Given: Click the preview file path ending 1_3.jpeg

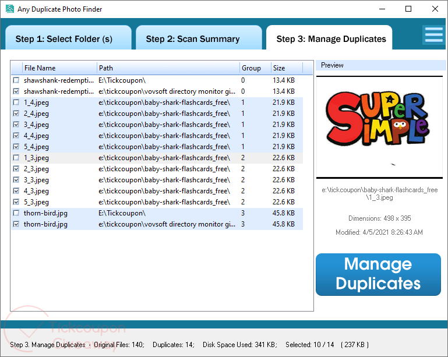Looking at the screenshot, I should click(x=380, y=193).
